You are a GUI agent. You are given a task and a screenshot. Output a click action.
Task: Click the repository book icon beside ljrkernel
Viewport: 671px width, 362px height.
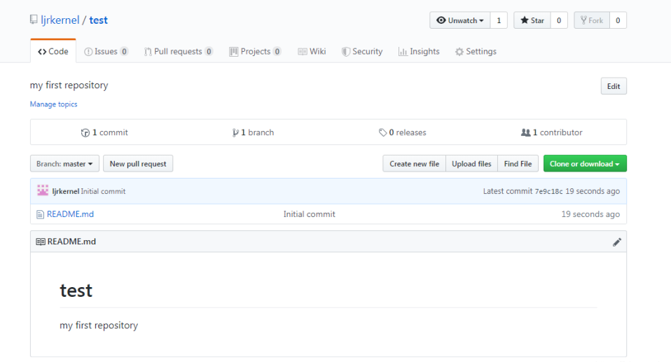(34, 20)
